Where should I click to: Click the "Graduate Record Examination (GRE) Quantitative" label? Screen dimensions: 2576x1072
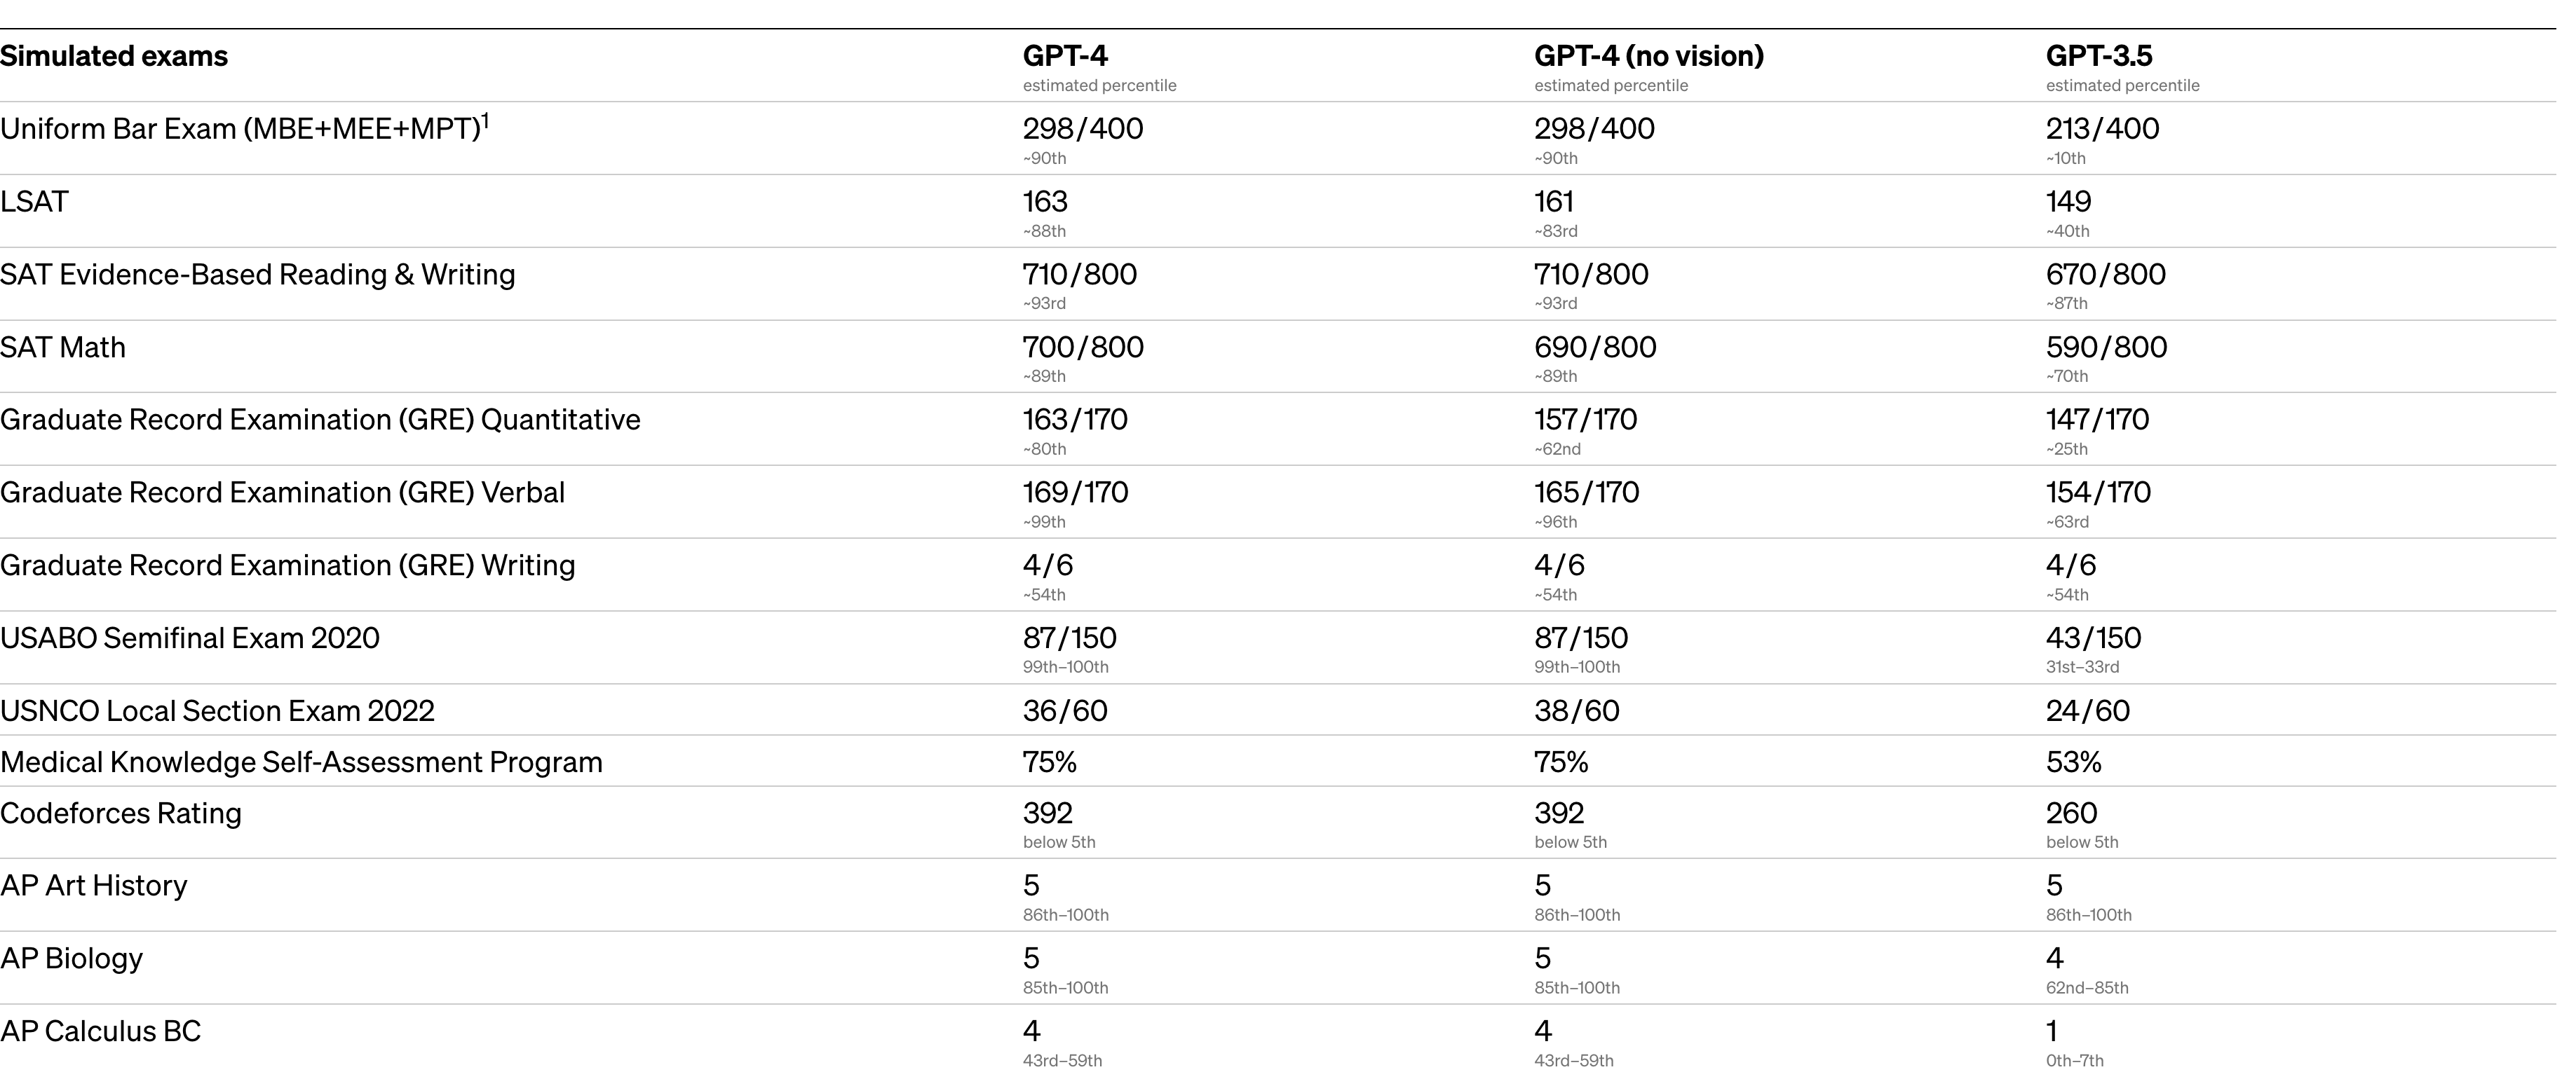coord(320,420)
